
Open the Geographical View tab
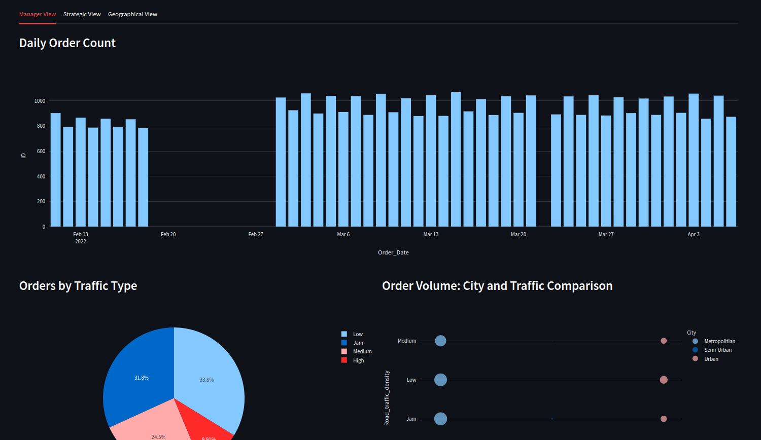[x=132, y=14]
